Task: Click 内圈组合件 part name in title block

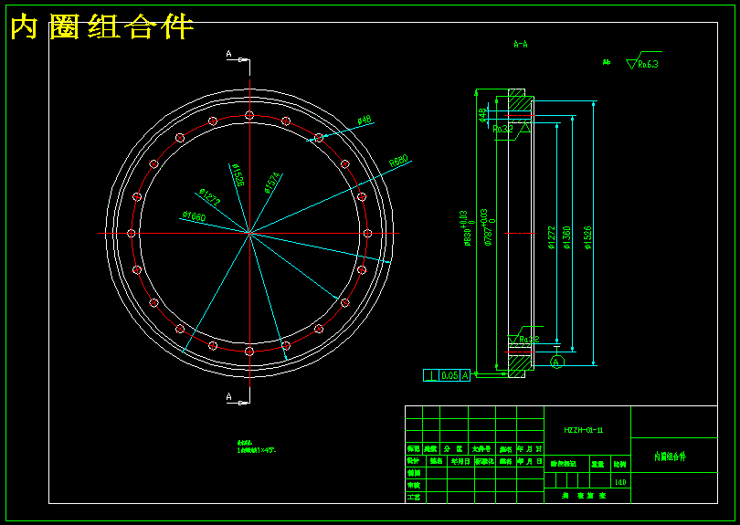Action: point(671,457)
